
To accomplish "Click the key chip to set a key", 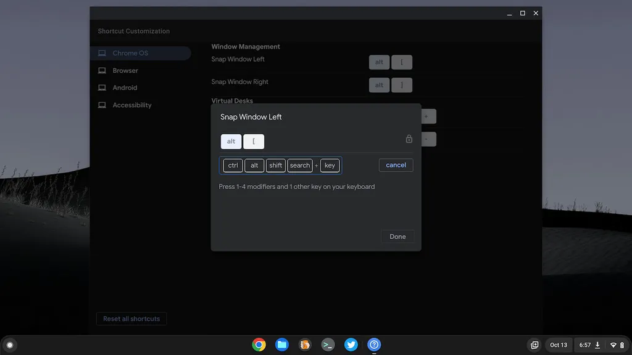I will pyautogui.click(x=330, y=165).
